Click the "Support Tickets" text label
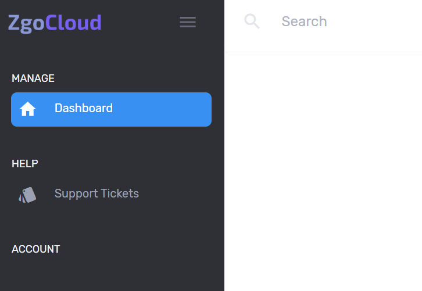Screen dimensions: 422x291 click(x=96, y=193)
